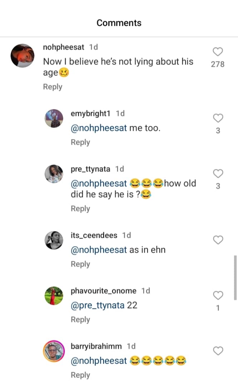View phavourite_onome's avatar
238x386 pixels.
pyautogui.click(x=54, y=296)
